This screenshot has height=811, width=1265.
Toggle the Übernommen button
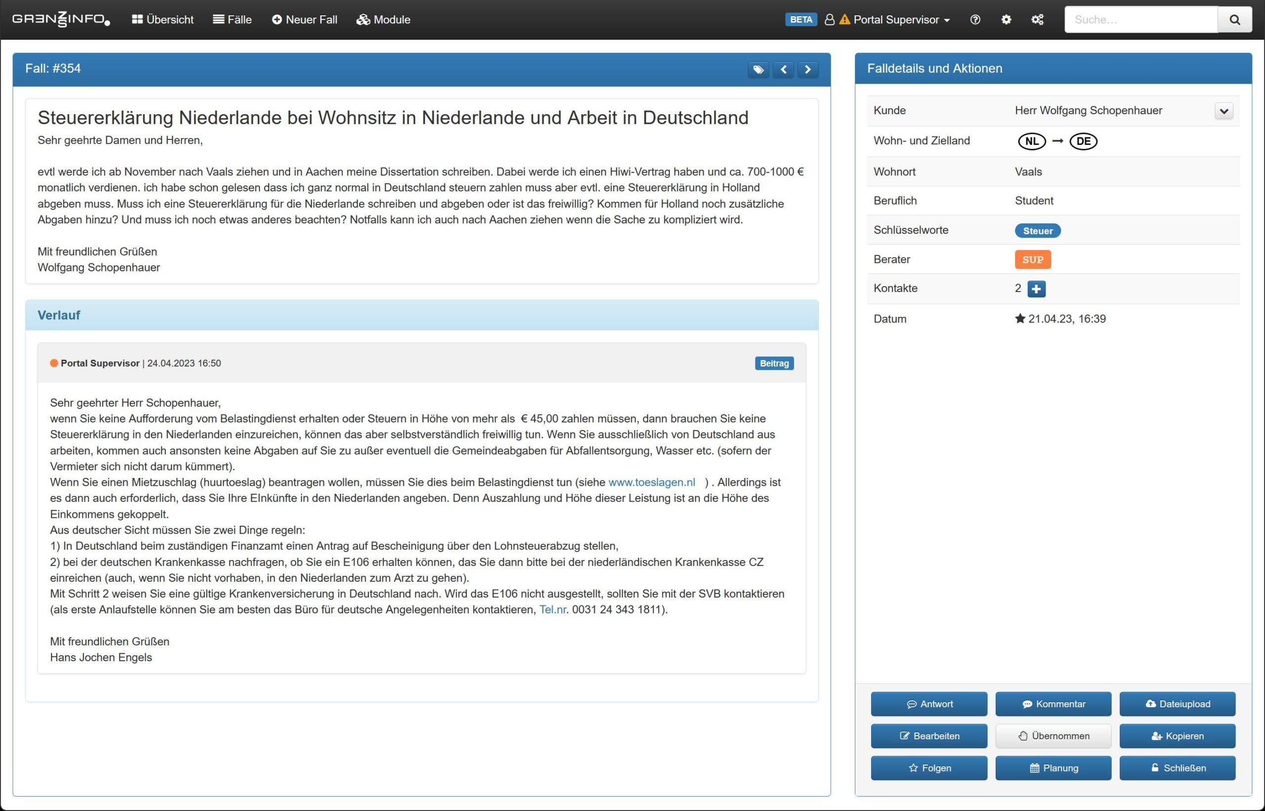tap(1053, 736)
